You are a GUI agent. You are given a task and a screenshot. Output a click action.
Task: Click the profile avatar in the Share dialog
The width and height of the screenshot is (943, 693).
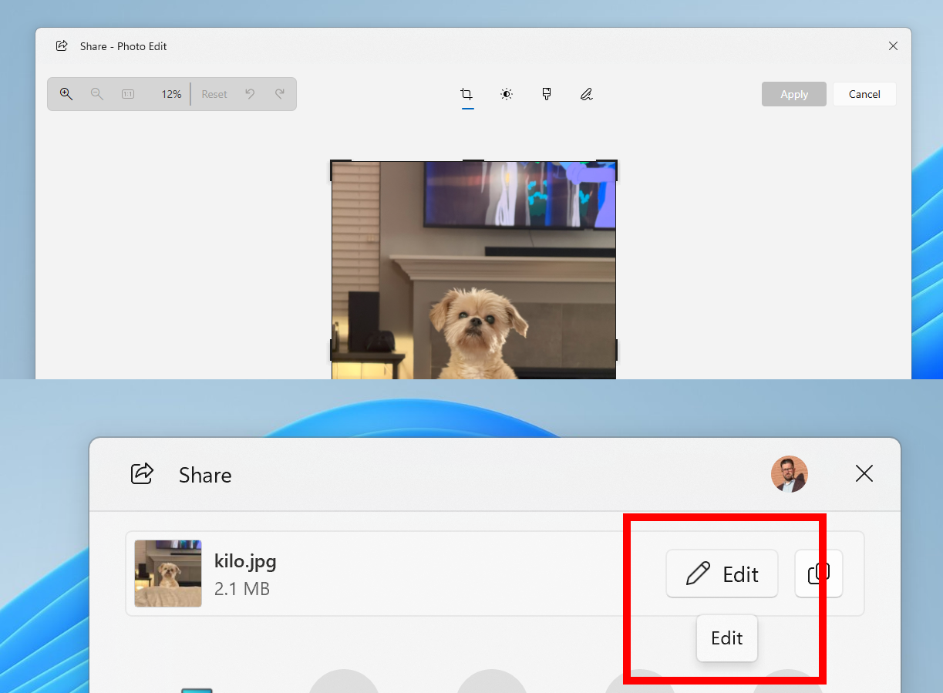pos(789,474)
